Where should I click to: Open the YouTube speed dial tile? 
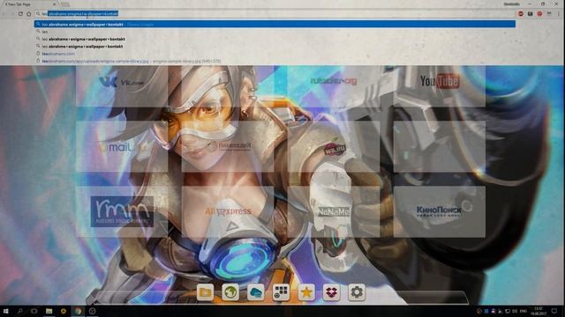440,86
